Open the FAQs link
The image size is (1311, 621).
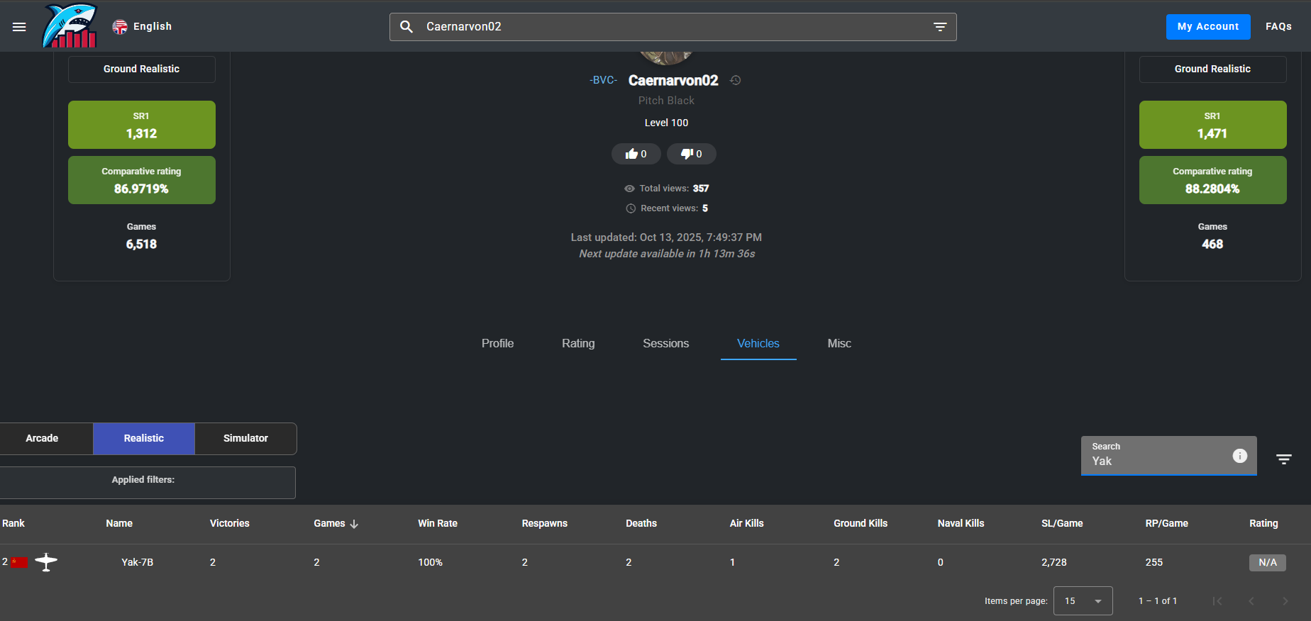click(x=1278, y=27)
